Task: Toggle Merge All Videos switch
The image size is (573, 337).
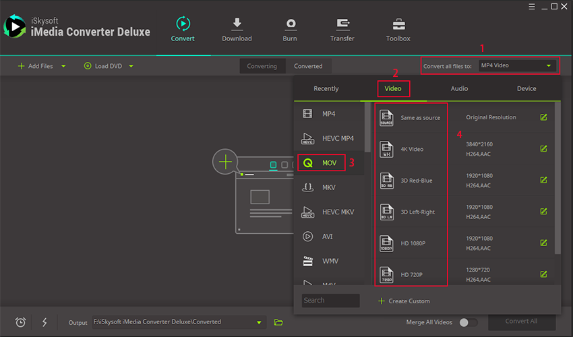Action: pos(468,322)
